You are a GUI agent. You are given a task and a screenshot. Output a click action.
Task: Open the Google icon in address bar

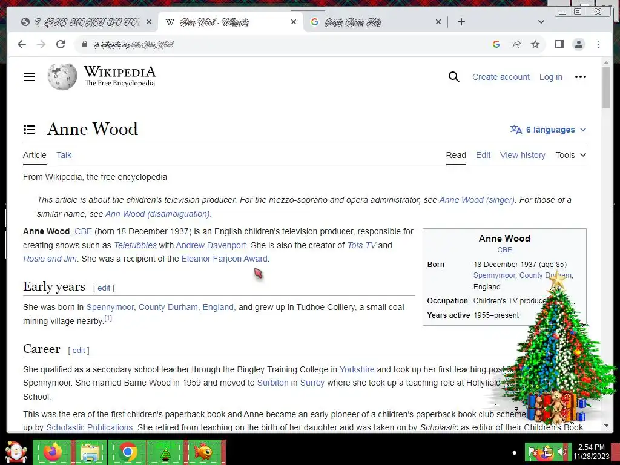(496, 44)
